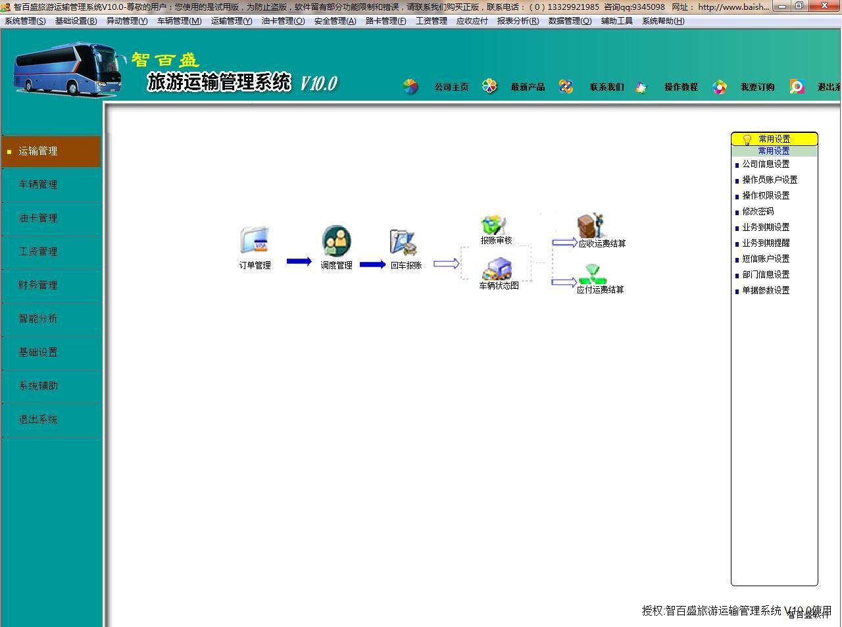This screenshot has width=842, height=627.
Task: Open the 订单管理 order management icon
Action: point(255,241)
